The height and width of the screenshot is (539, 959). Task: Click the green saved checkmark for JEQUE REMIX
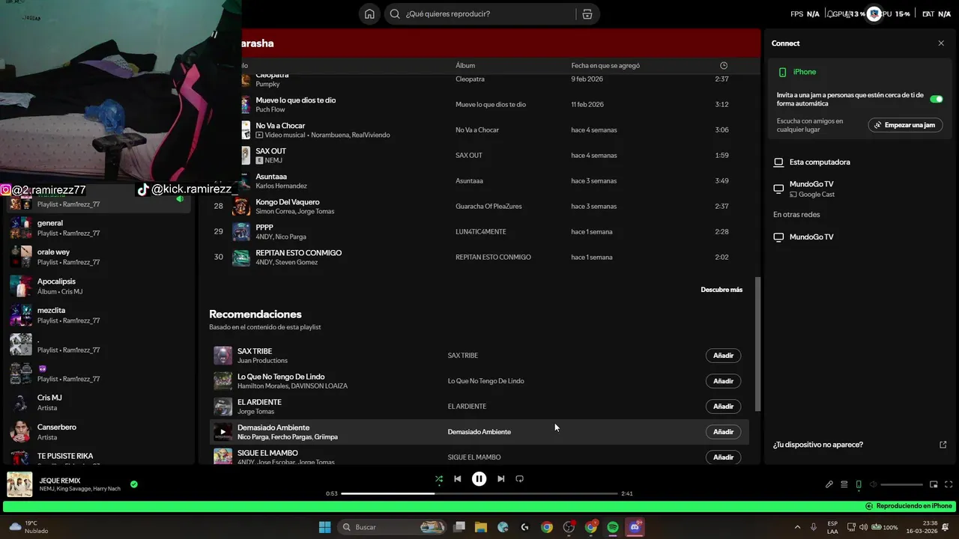[x=134, y=484]
